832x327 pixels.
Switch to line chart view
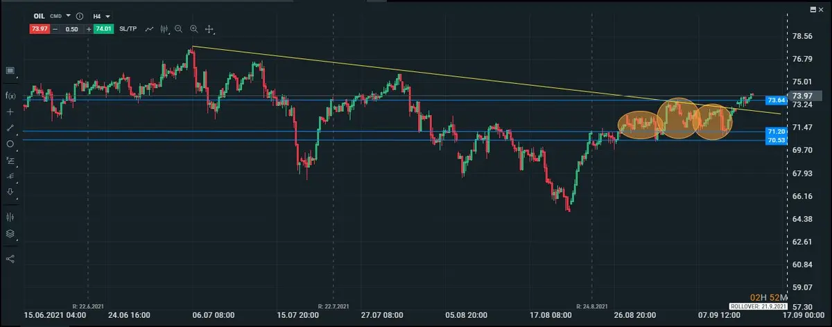(x=149, y=29)
